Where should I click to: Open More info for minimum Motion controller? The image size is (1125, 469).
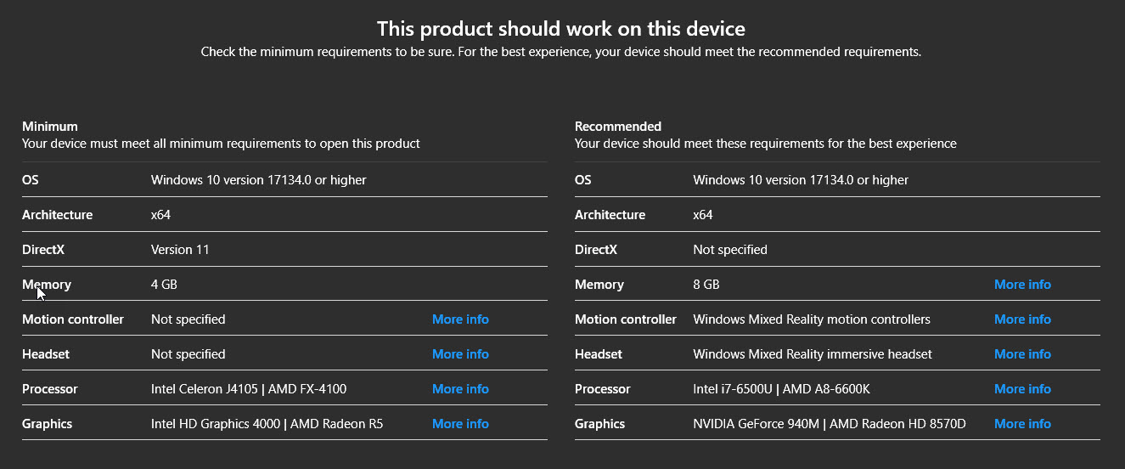(460, 319)
